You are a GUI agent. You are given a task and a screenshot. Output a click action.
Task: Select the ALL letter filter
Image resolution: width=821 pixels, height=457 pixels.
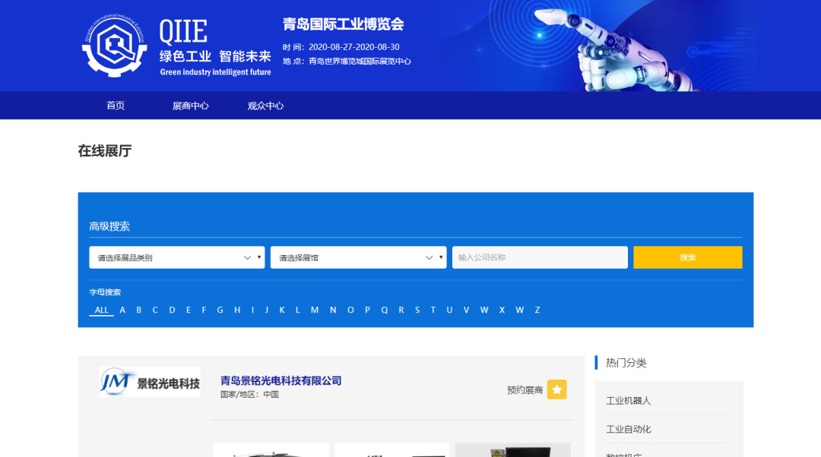(102, 310)
